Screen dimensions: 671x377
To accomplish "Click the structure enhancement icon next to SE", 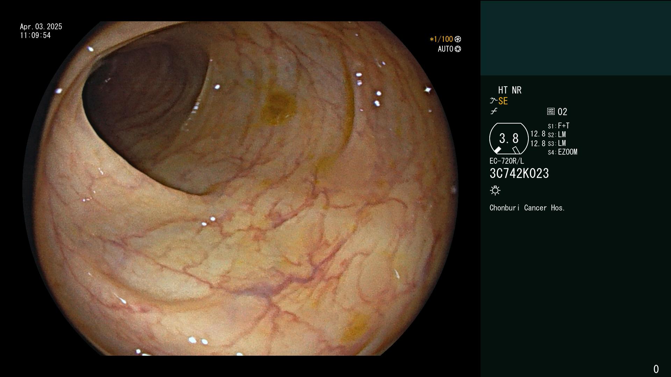I will (493, 101).
